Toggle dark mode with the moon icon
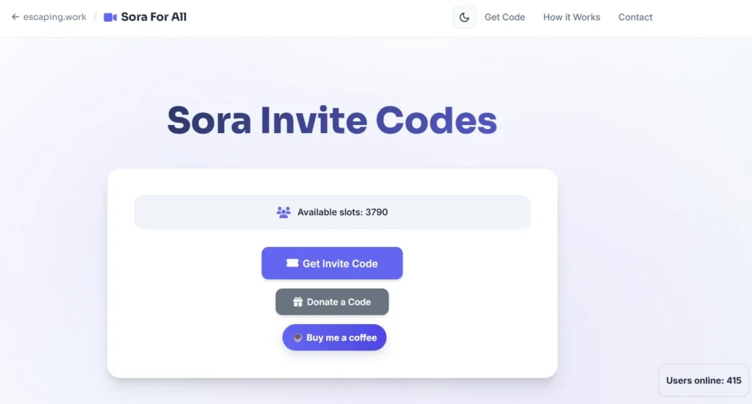 point(464,17)
